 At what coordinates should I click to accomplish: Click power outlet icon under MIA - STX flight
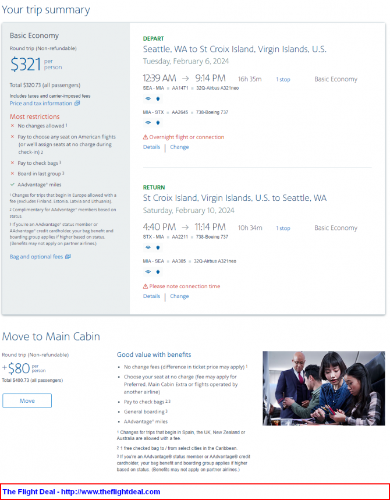click(158, 123)
